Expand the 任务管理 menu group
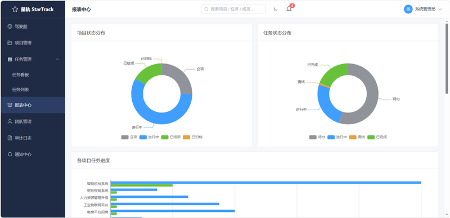 (x=33, y=59)
